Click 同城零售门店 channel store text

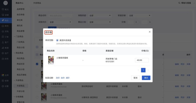click(111, 59)
